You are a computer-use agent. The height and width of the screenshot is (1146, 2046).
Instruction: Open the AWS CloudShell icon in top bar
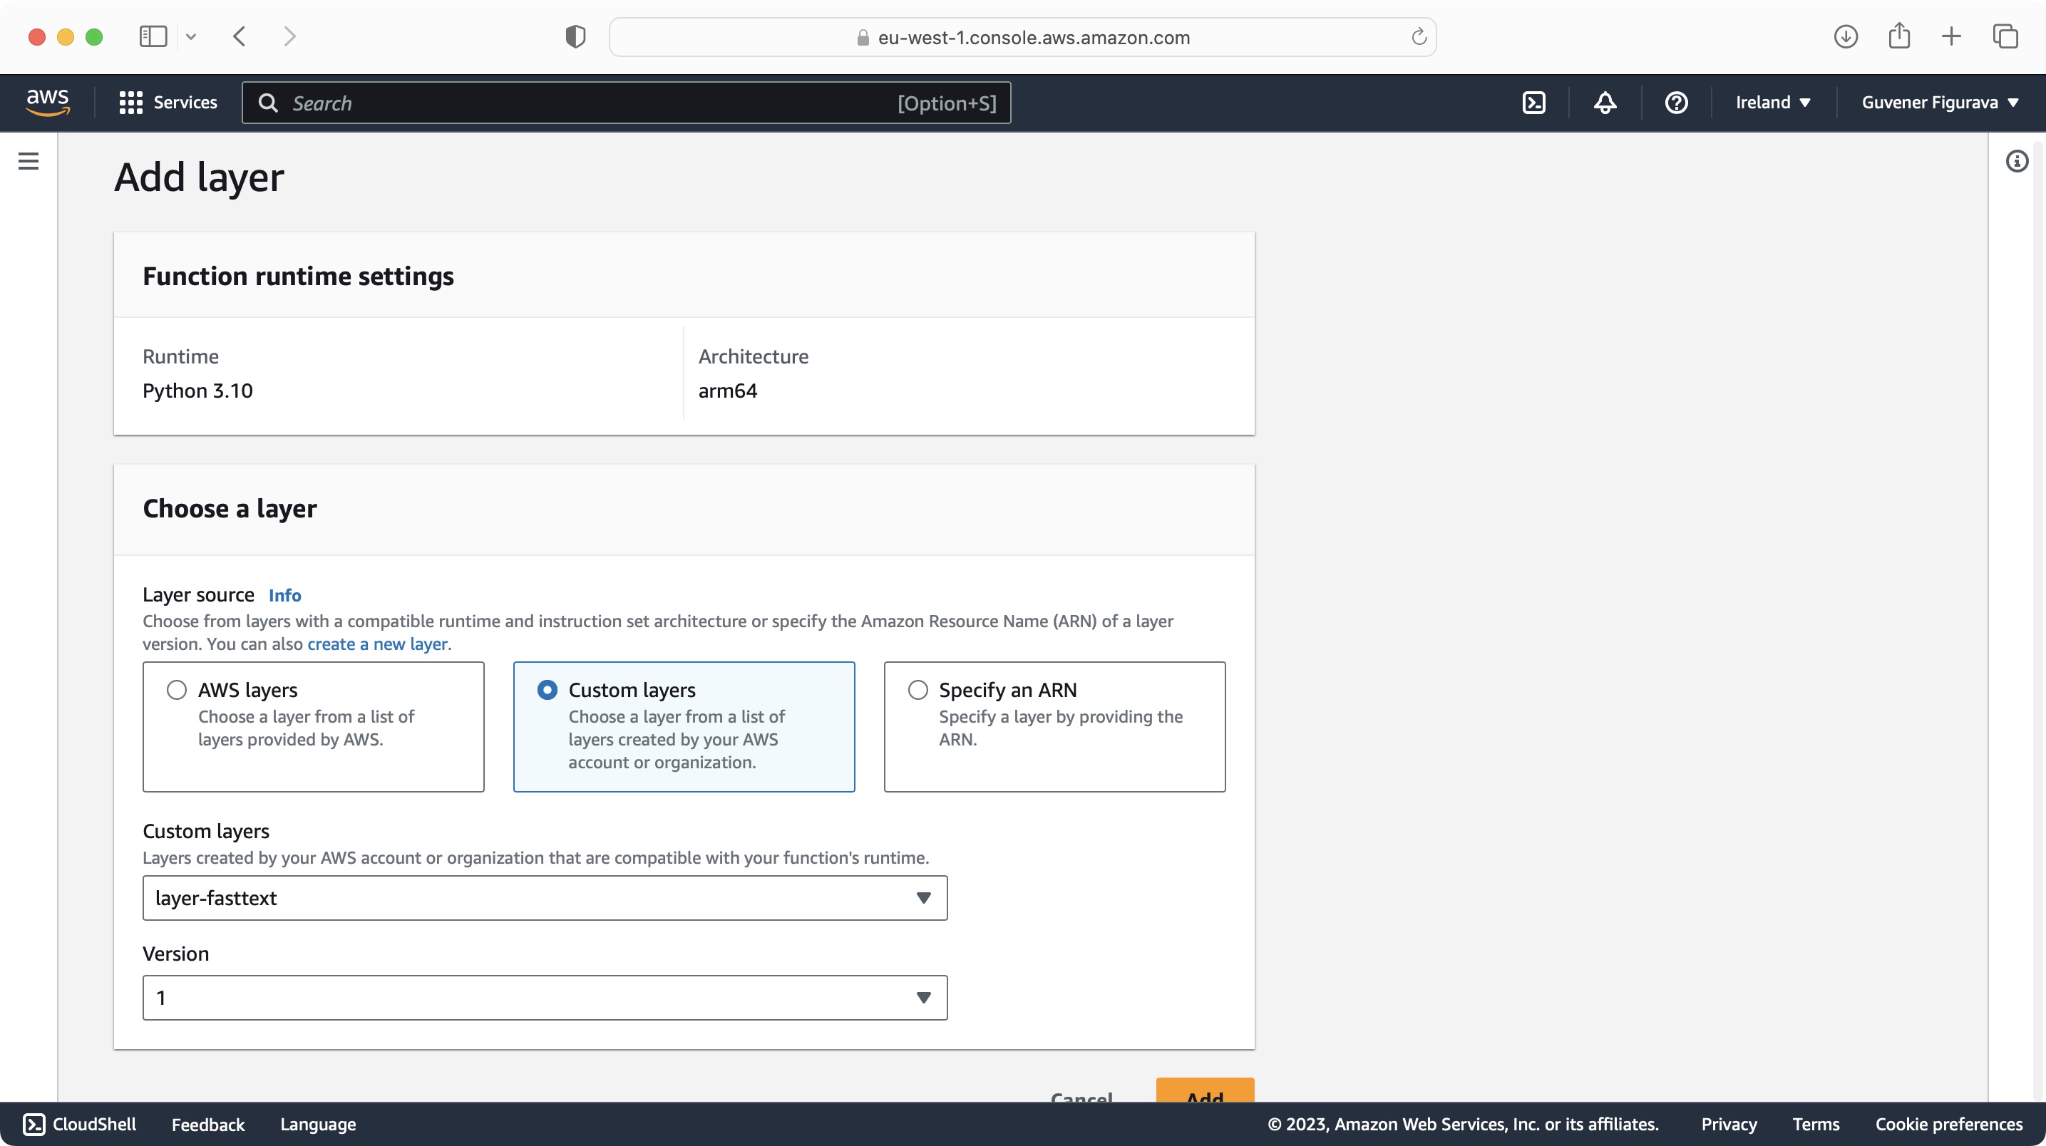click(x=1533, y=103)
